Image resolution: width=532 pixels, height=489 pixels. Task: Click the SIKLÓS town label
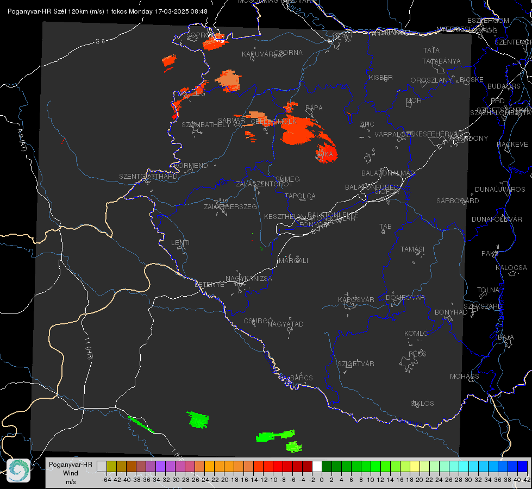(422, 404)
